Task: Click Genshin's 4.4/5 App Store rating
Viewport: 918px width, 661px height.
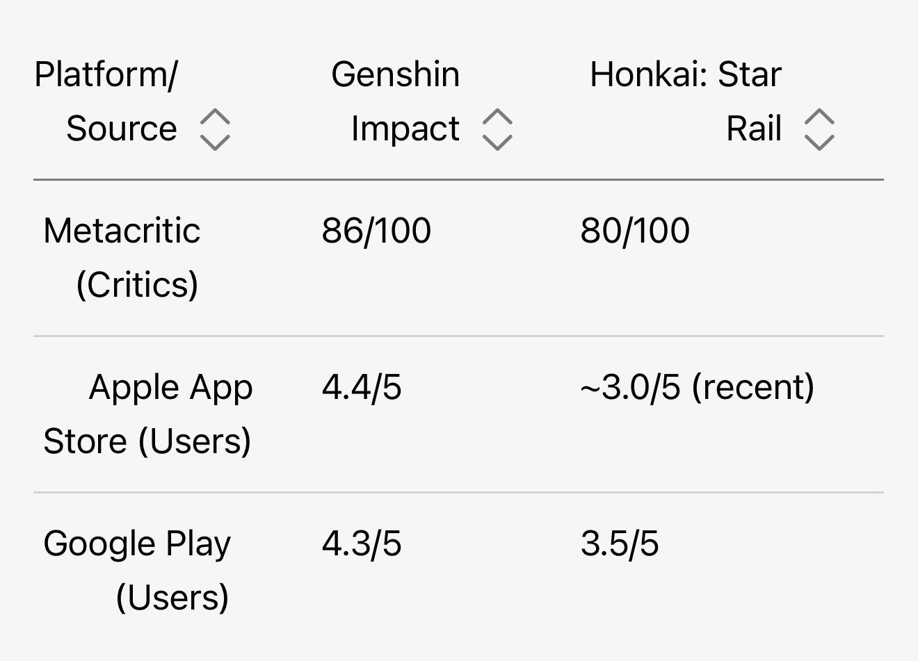Action: [362, 387]
